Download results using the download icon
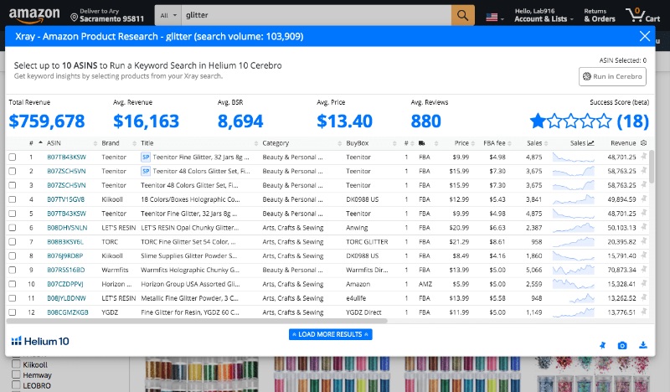This screenshot has height=392, width=670. point(642,345)
